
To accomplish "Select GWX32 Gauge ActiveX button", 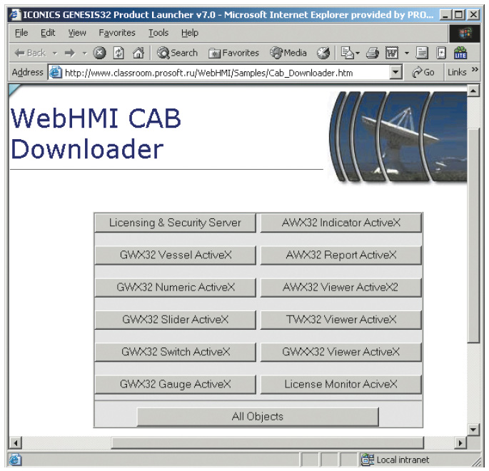I will 175,384.
